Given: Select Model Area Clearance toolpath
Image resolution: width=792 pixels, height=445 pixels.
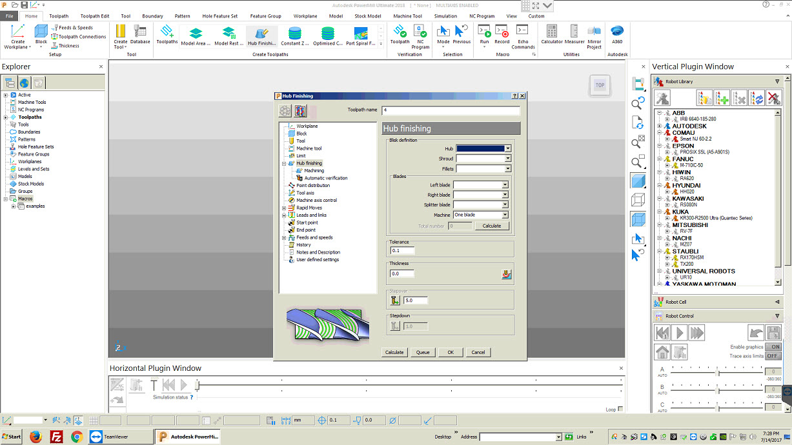Looking at the screenshot, I should point(196,36).
